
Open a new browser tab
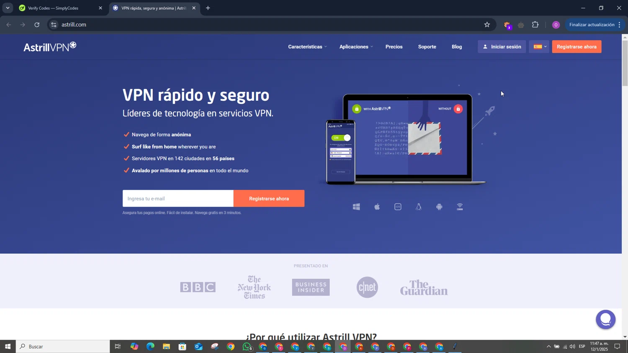[x=208, y=8]
